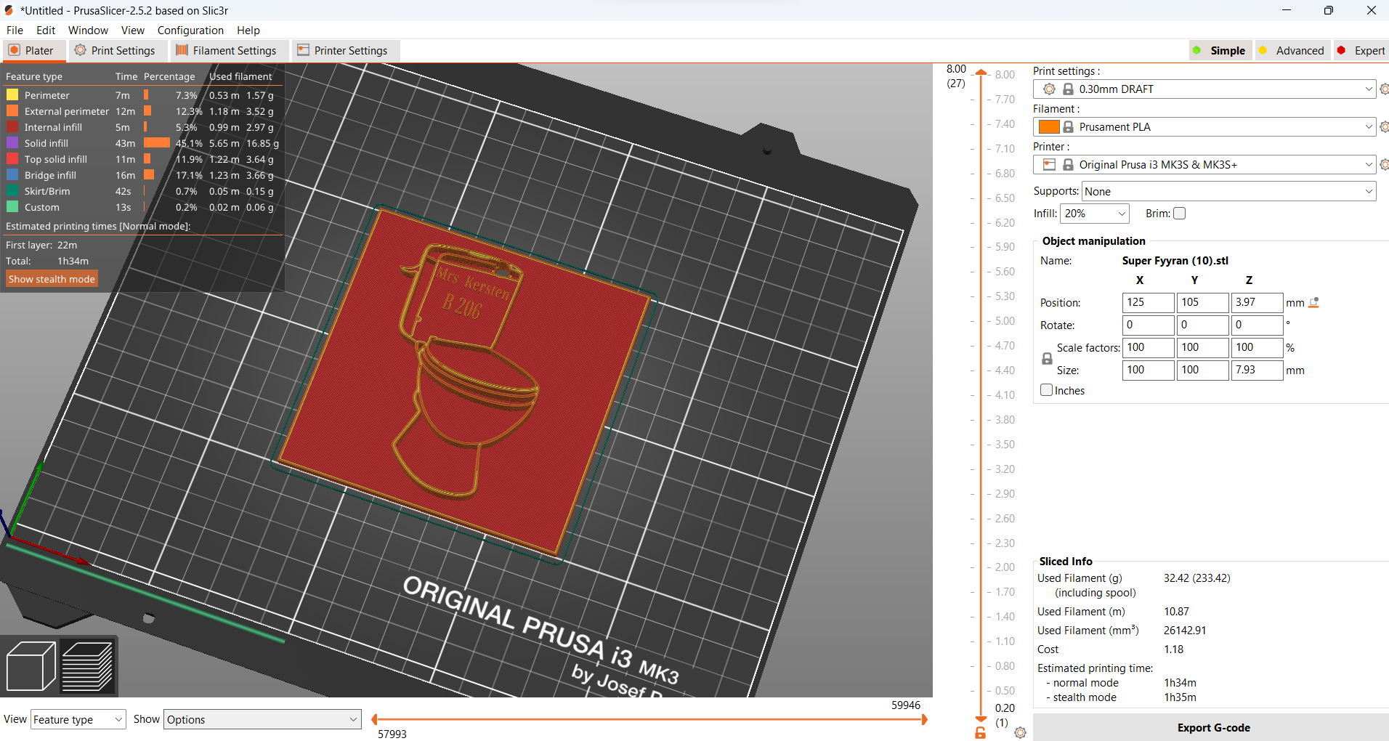1389x741 pixels.
Task: Click the drop-to-bed icon beside position mm
Action: (1313, 303)
